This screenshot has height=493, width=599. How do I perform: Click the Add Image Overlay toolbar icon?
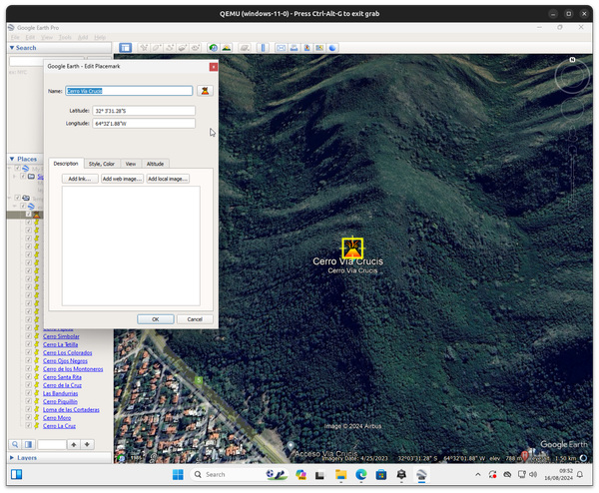point(183,48)
